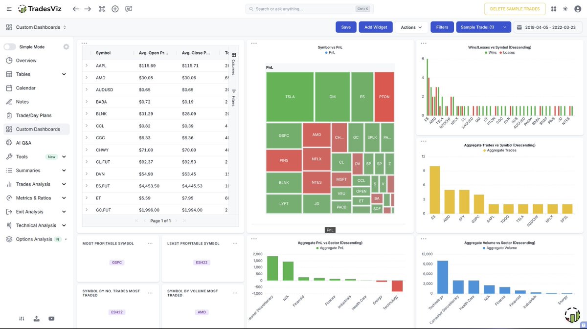Open the apps grid icon
The width and height of the screenshot is (587, 329).
coord(554,9)
